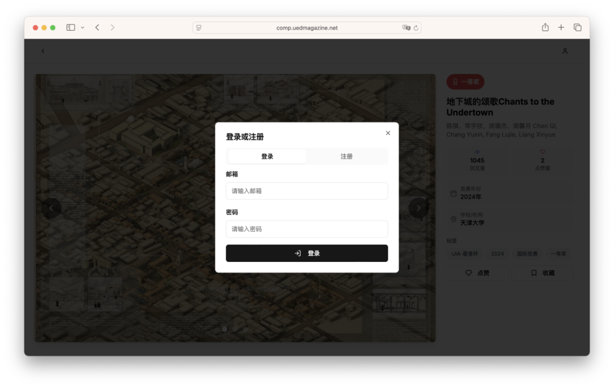Image resolution: width=614 pixels, height=388 pixels.
Task: Click the 一等奖 award badge
Action: [x=466, y=82]
